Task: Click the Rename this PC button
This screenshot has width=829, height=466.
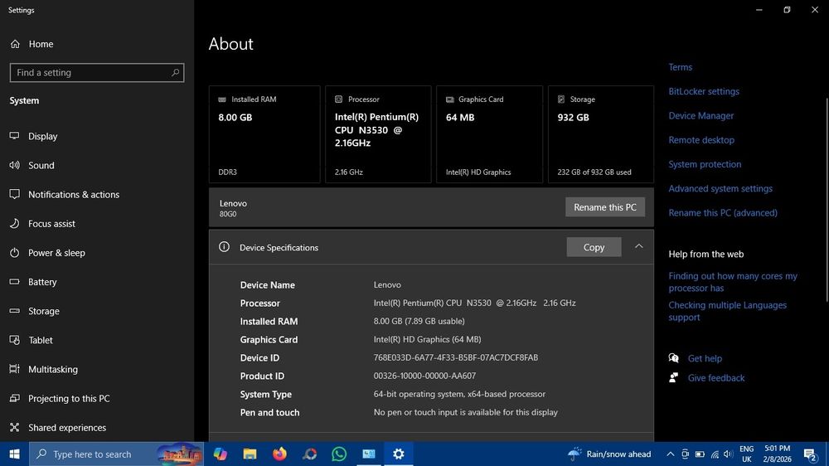Action: click(605, 206)
